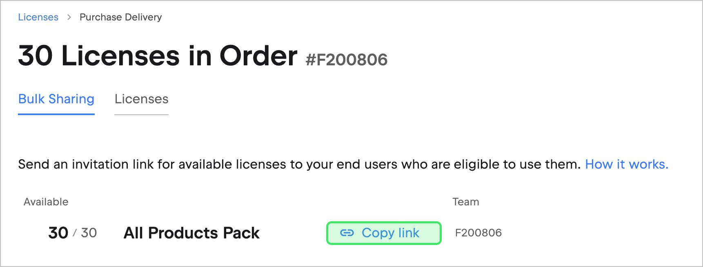The image size is (703, 267).
Task: Go back to Licenses via breadcrumb
Action: pyautogui.click(x=38, y=17)
